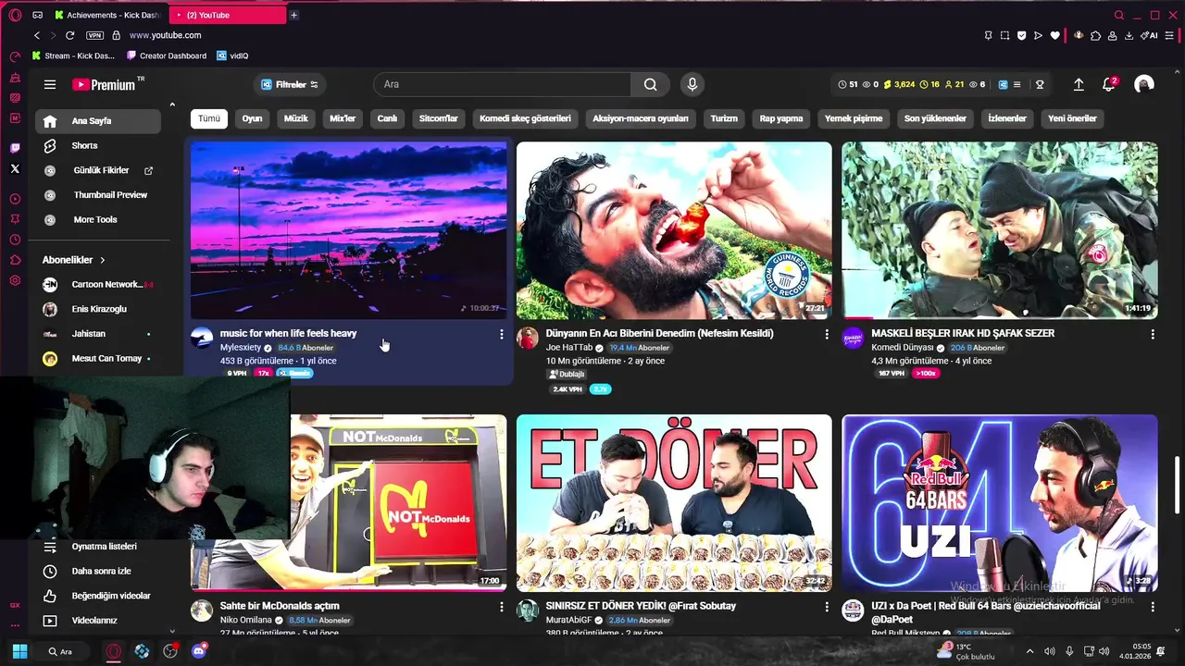
Task: Open vidIQ stats bar list menu icon
Action: (1017, 84)
